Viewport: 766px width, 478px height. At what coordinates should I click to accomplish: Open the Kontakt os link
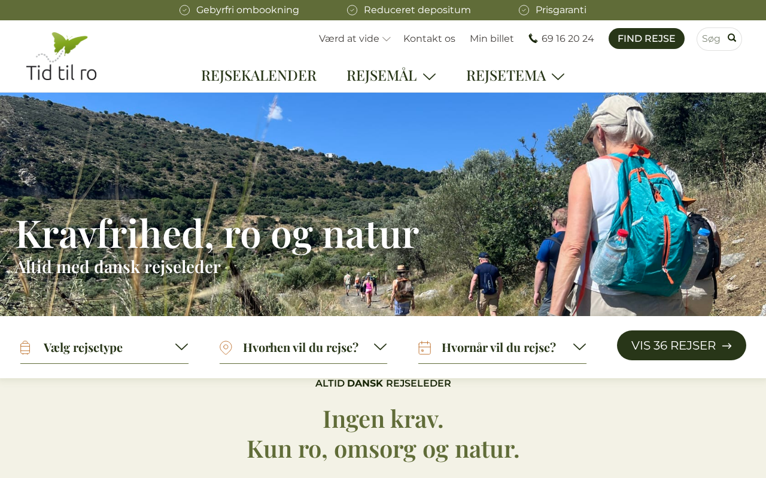point(429,39)
